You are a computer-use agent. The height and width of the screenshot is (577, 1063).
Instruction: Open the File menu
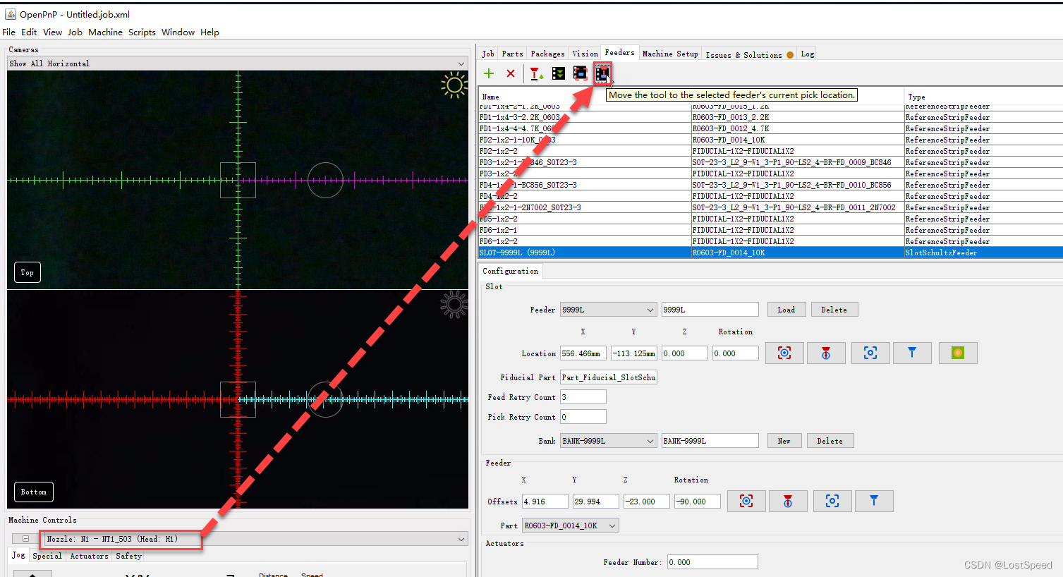point(9,32)
